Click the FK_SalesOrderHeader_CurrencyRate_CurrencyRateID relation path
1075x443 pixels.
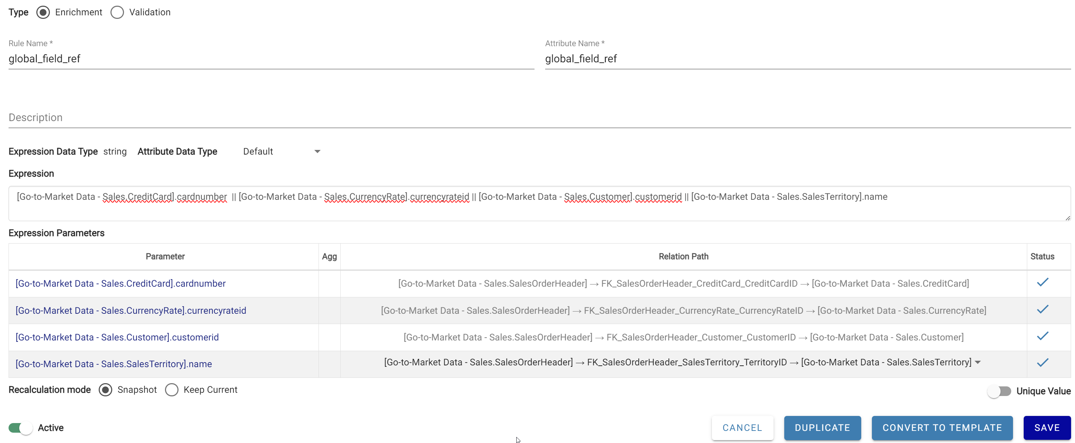click(x=683, y=311)
